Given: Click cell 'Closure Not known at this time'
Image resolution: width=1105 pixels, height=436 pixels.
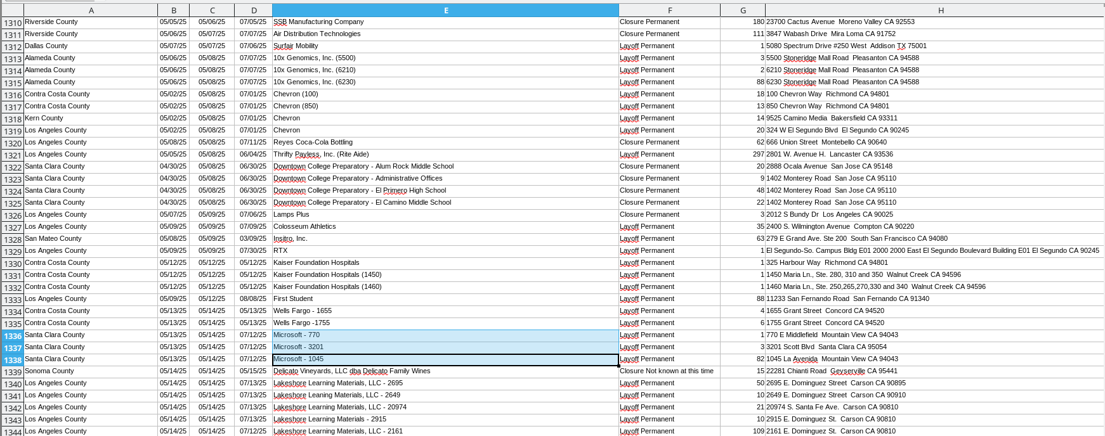Looking at the screenshot, I should pyautogui.click(x=669, y=371).
